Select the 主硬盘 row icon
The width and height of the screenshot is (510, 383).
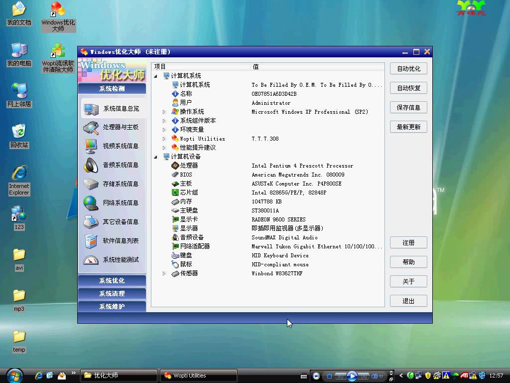click(175, 210)
